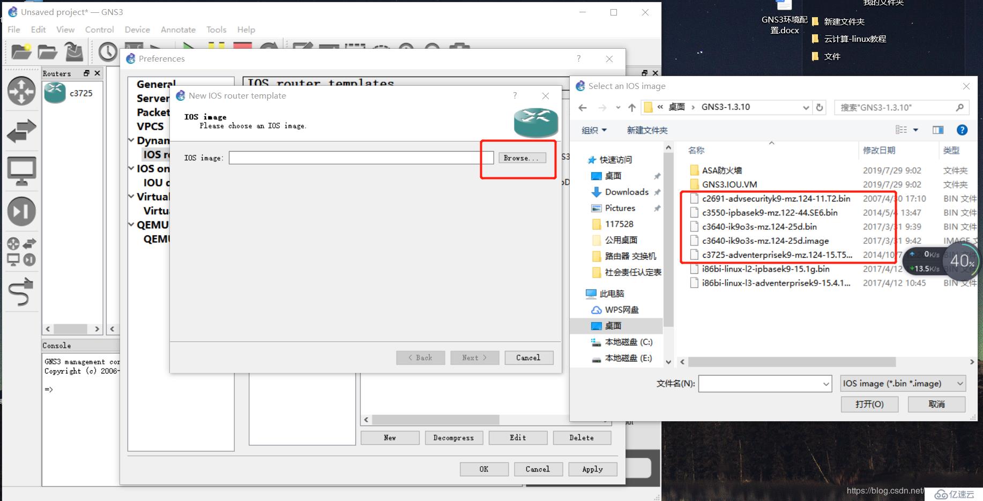Open project folder icon in GNS3 toolbar
This screenshot has width=983, height=501.
(47, 52)
